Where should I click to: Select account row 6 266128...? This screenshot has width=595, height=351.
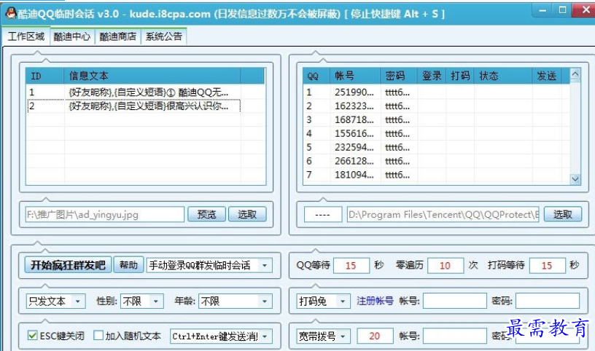pos(436,161)
